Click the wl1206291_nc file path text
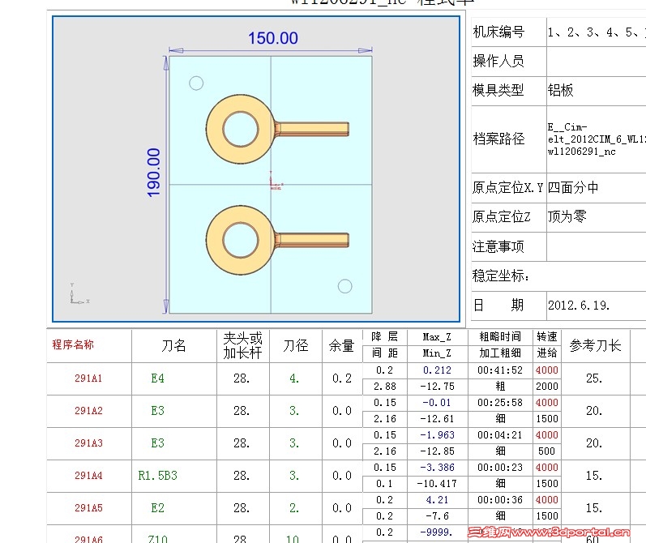Screen dimensions: 646x543 coord(581,152)
